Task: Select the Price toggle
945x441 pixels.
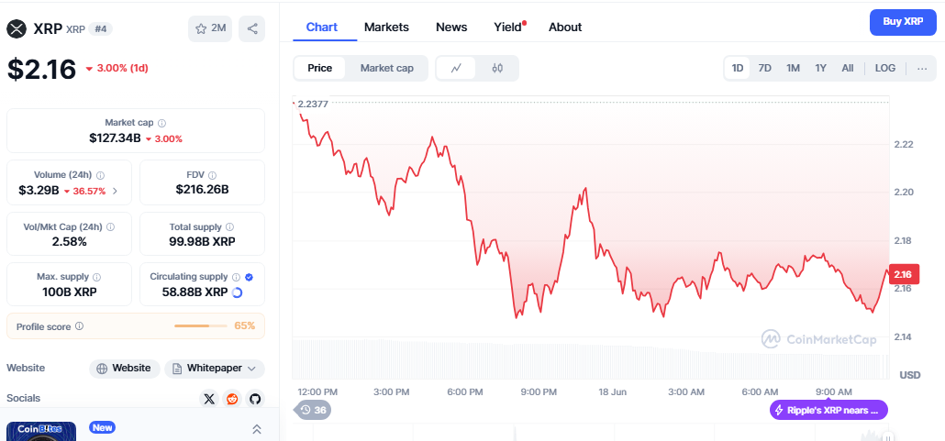Action: (320, 68)
